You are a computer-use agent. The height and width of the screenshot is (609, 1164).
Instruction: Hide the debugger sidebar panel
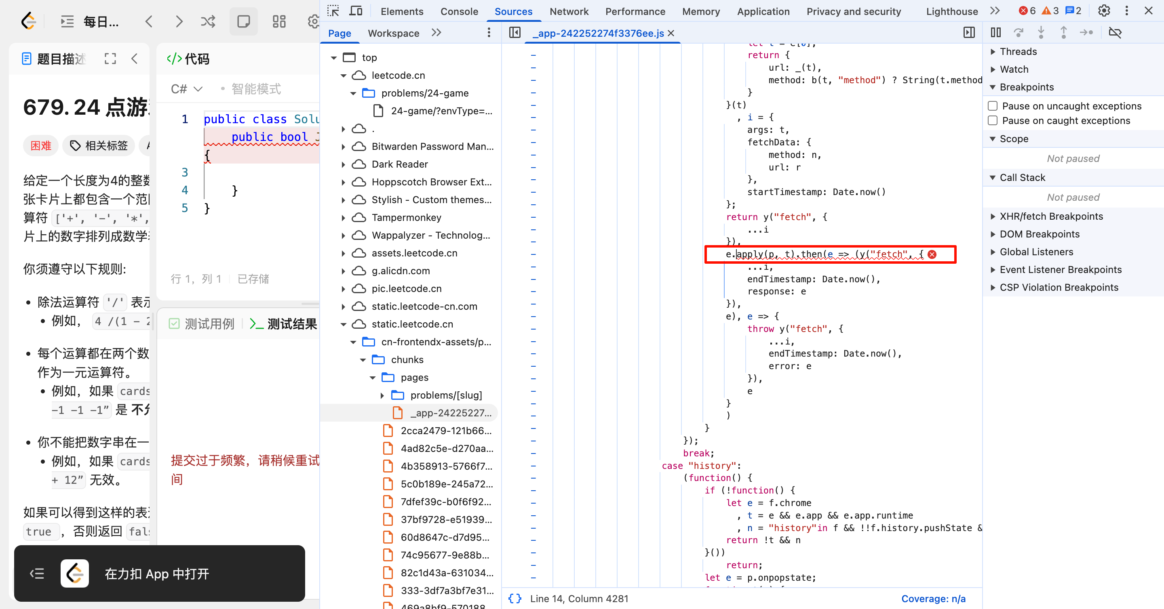[x=969, y=32]
